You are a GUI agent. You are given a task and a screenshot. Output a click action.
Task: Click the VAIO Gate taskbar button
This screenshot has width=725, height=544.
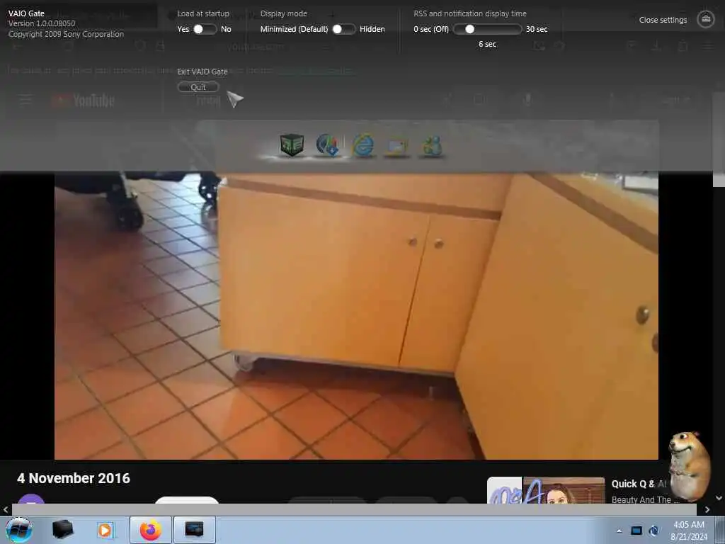click(194, 530)
